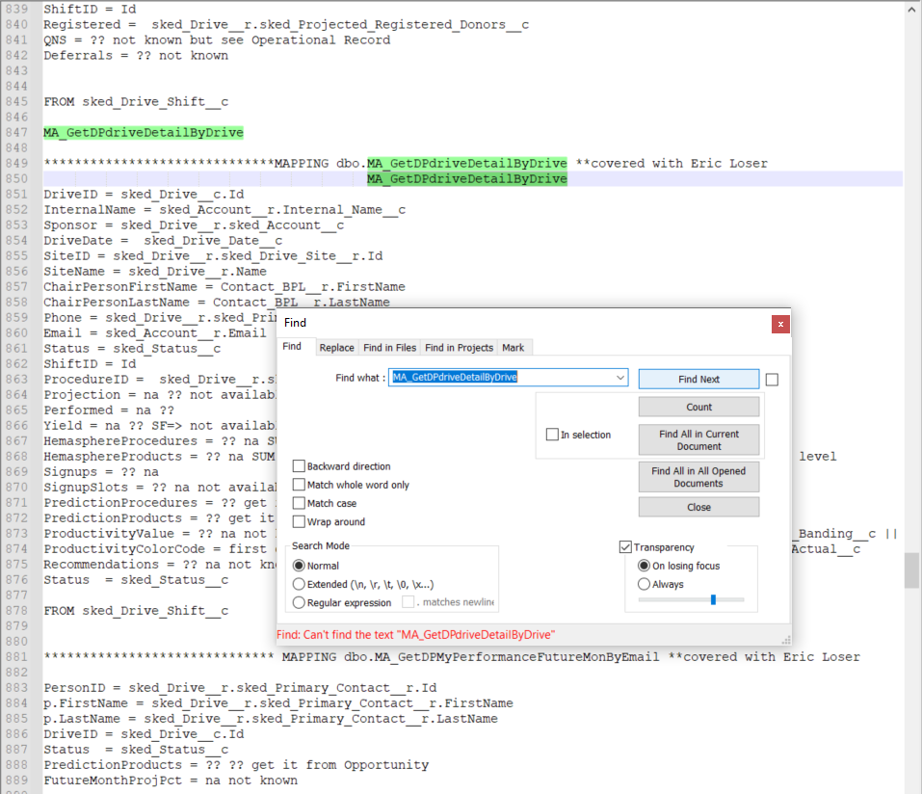
Task: Open the Find what history dropdown
Action: coord(620,378)
